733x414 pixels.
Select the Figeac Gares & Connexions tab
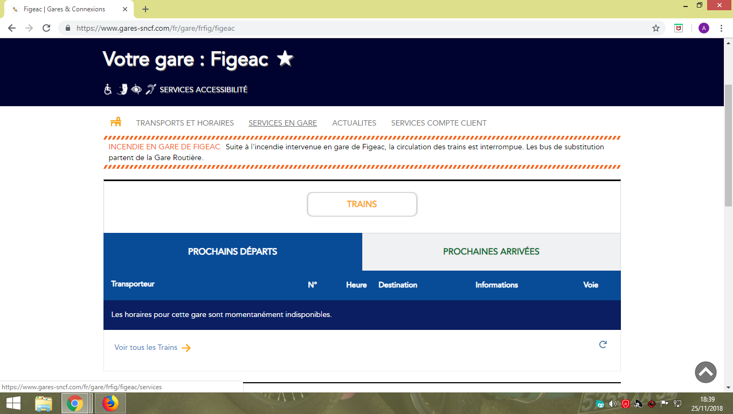pyautogui.click(x=68, y=9)
